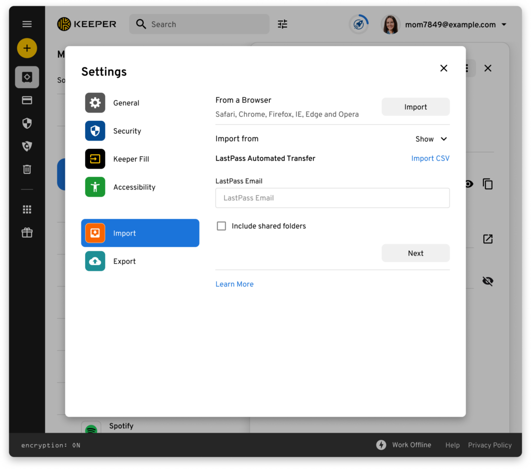Open the security shield sidebar icon
This screenshot has width=531, height=469.
tap(27, 123)
